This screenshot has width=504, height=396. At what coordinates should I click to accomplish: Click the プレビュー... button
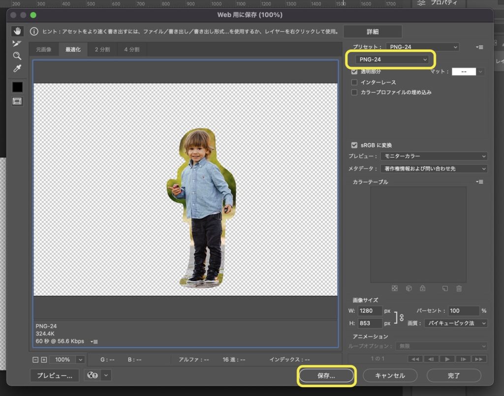coord(55,375)
